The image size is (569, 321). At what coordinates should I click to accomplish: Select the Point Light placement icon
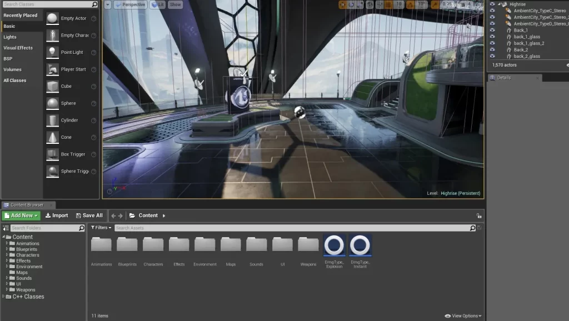(x=53, y=52)
